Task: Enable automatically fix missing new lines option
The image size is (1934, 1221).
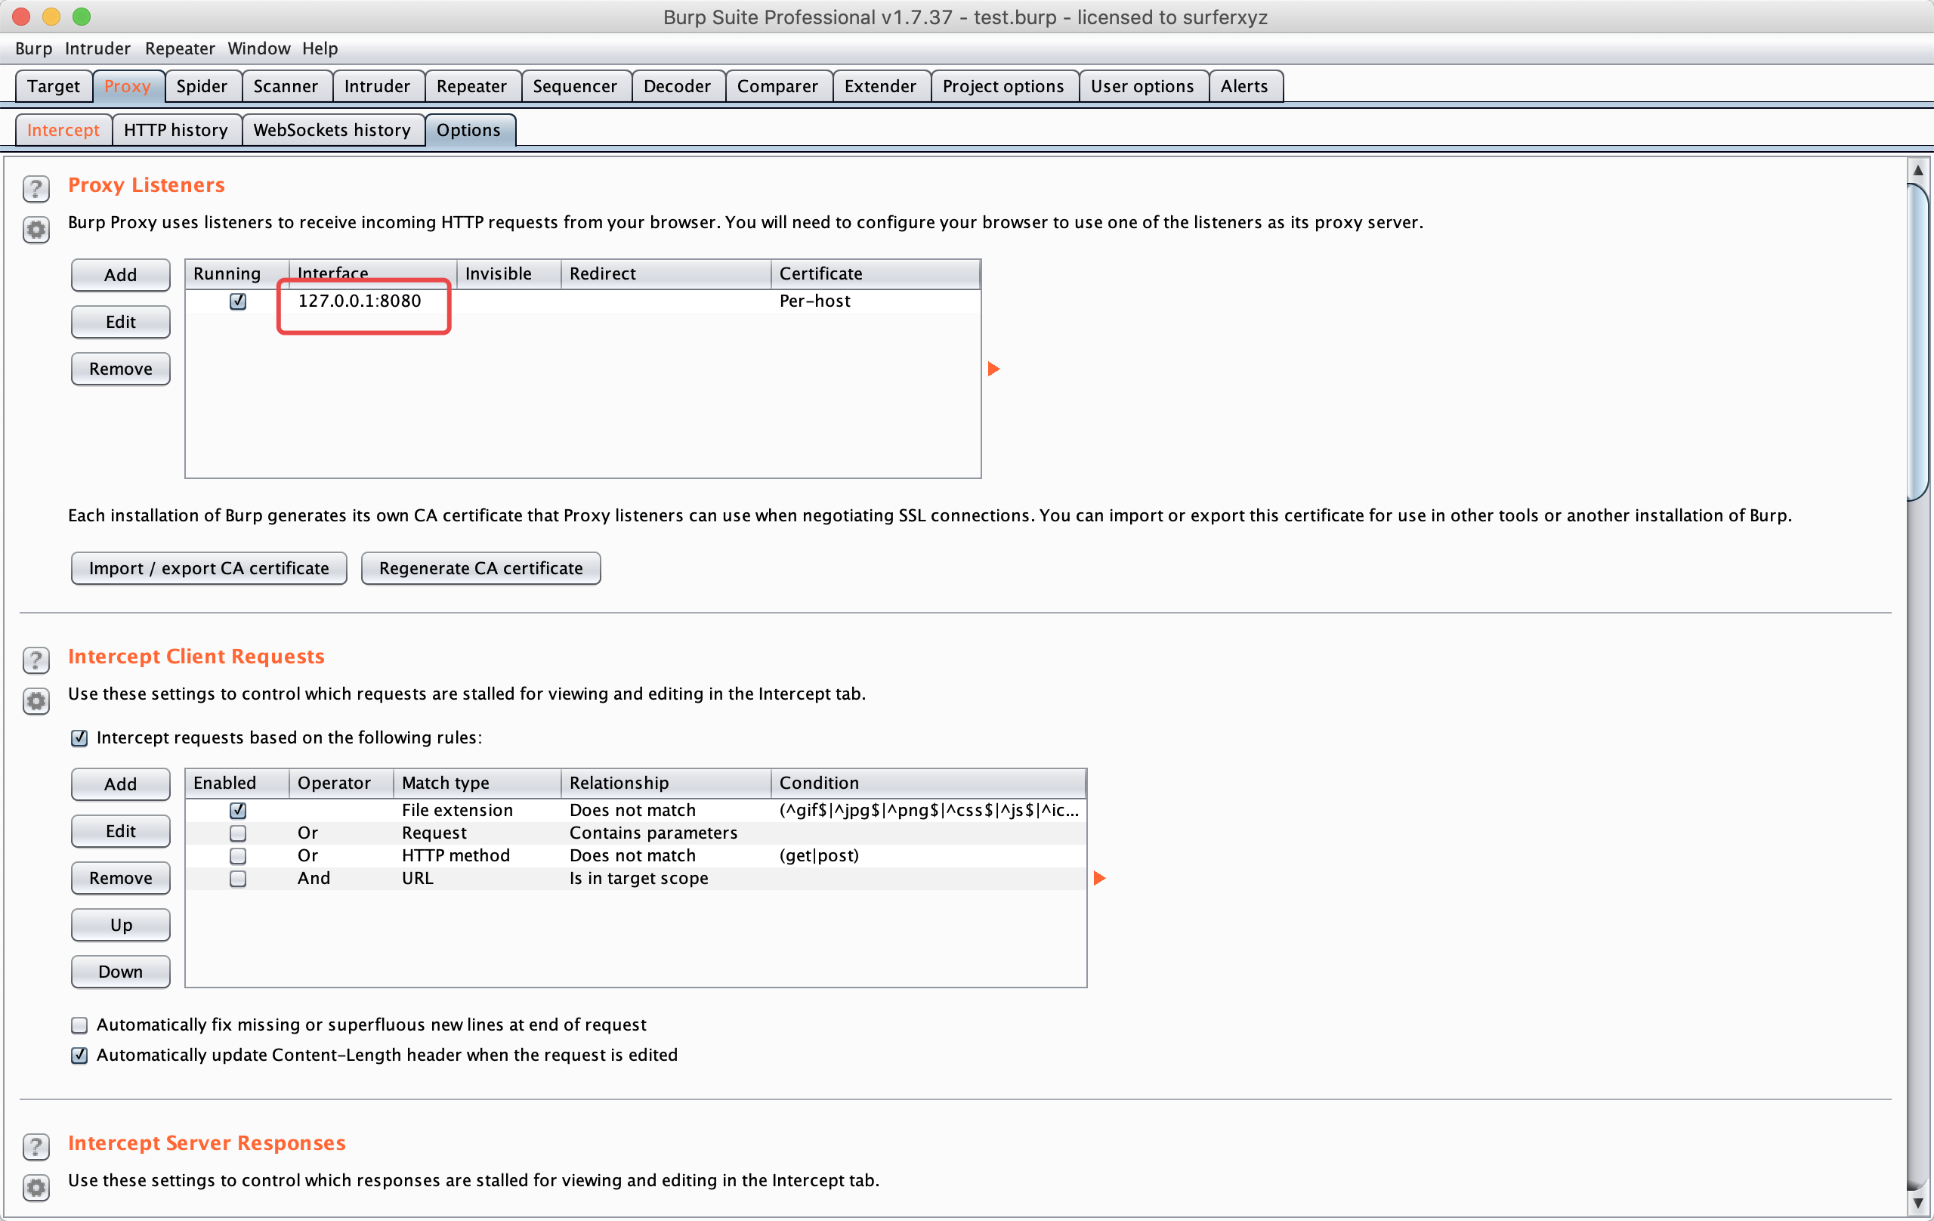Action: pyautogui.click(x=79, y=1025)
